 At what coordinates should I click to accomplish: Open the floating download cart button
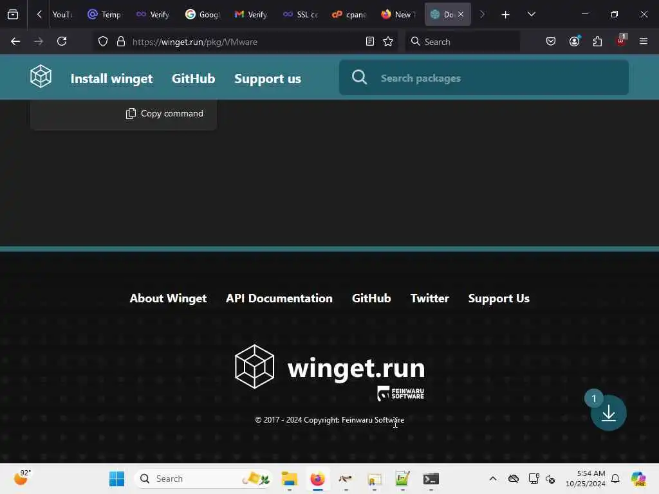(x=609, y=413)
